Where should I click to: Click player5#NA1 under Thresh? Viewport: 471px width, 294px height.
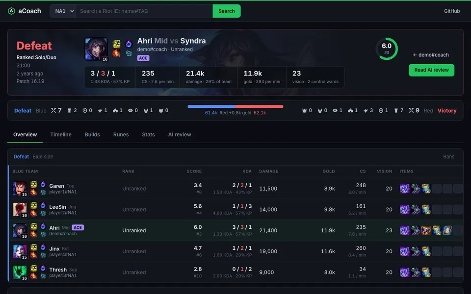click(63, 276)
